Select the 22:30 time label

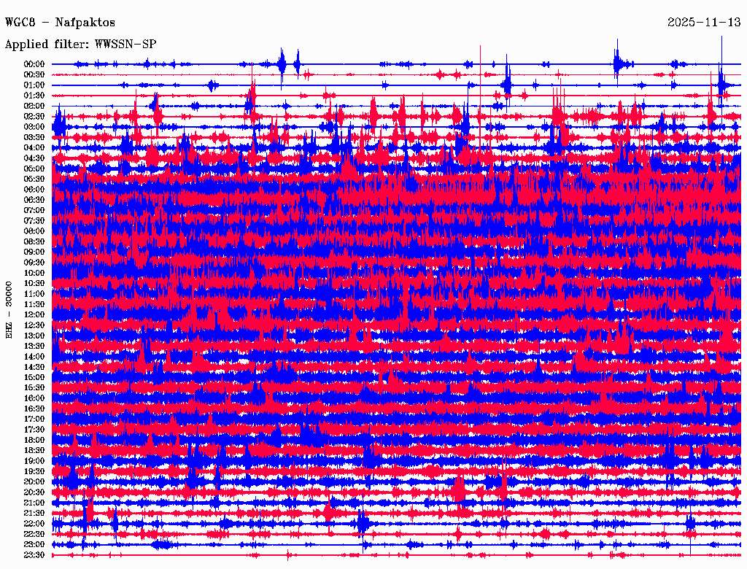click(x=34, y=534)
